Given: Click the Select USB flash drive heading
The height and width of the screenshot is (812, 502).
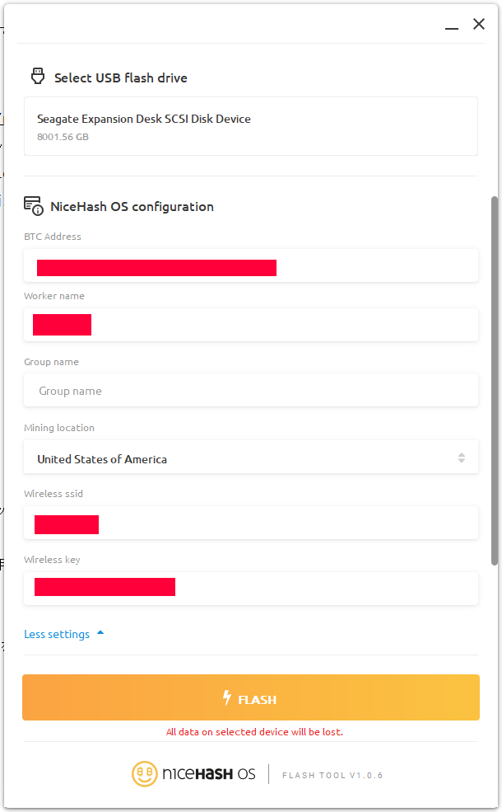Looking at the screenshot, I should (x=120, y=78).
